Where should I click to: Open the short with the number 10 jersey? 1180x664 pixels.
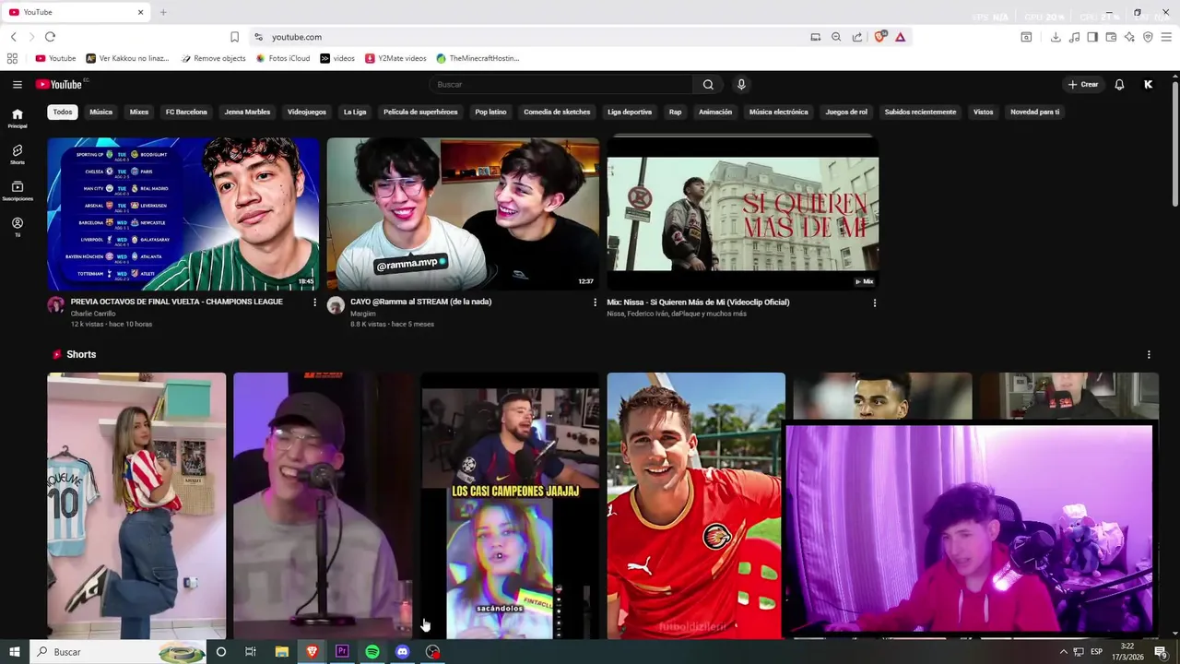[136, 505]
